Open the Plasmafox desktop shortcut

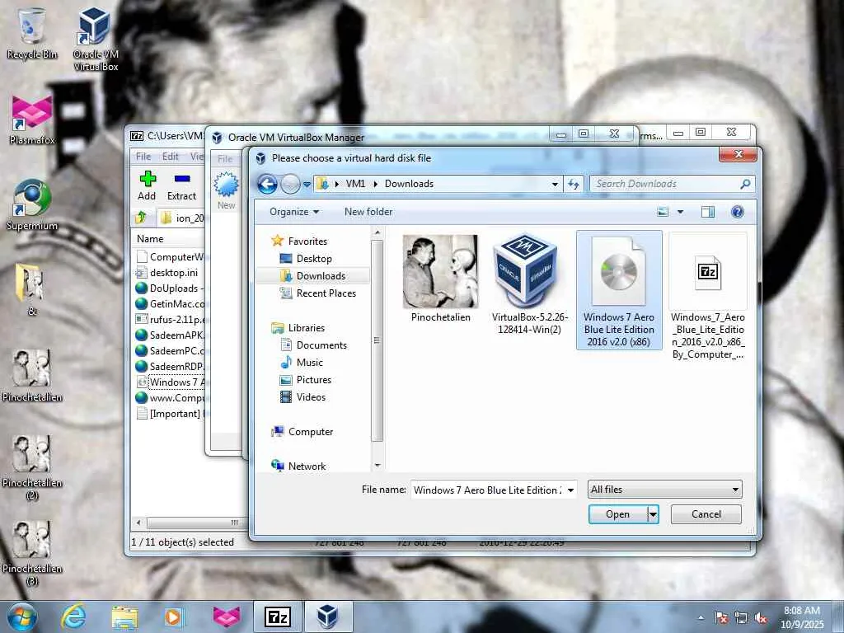point(32,119)
